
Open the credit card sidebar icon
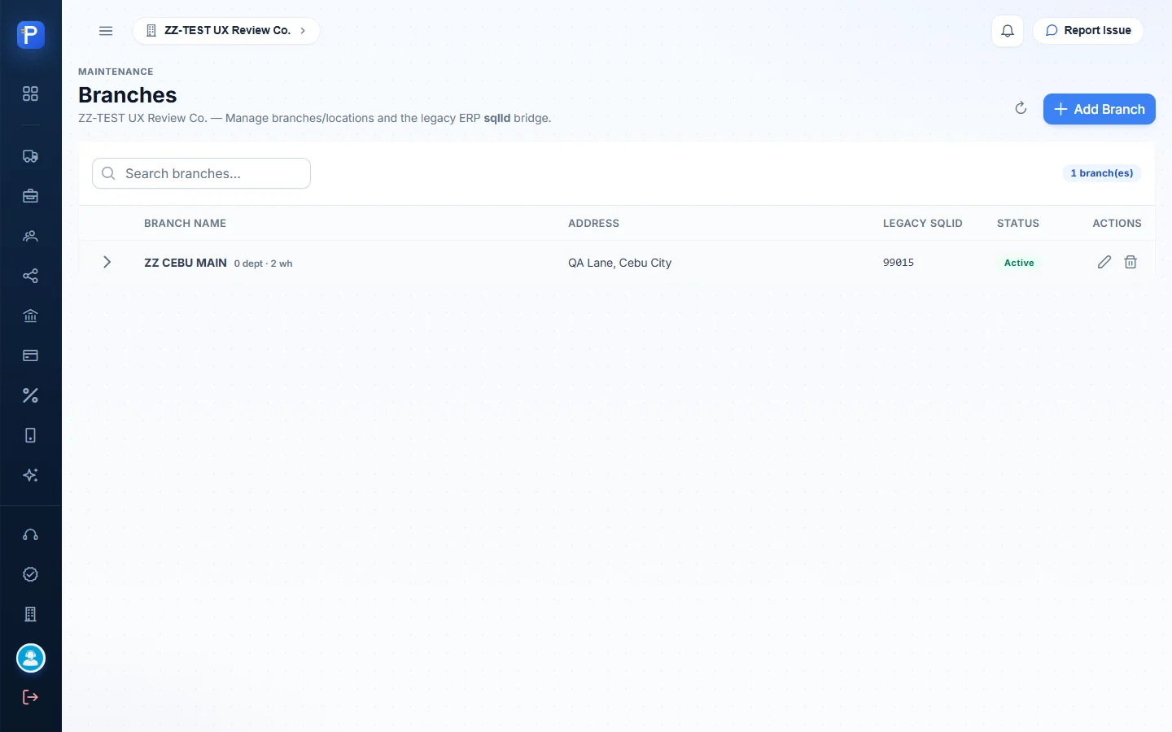[x=30, y=355]
